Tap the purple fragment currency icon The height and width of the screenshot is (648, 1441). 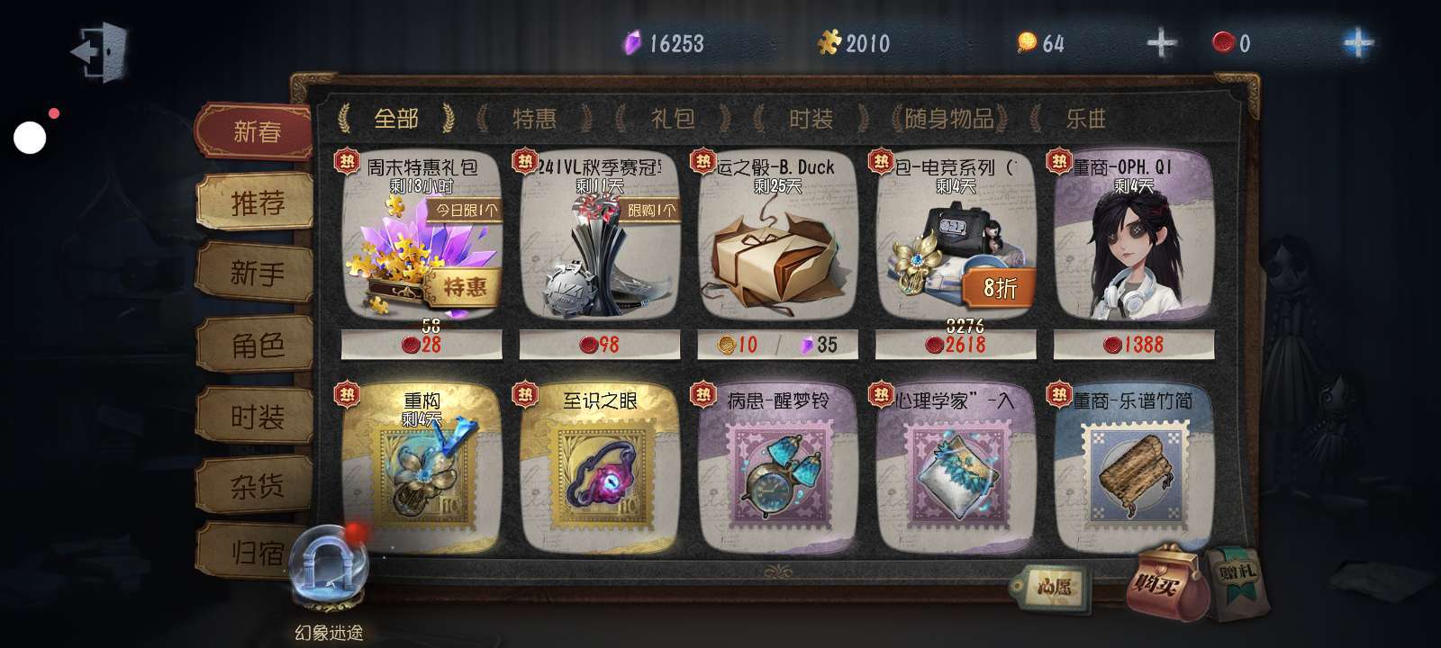pyautogui.click(x=633, y=42)
